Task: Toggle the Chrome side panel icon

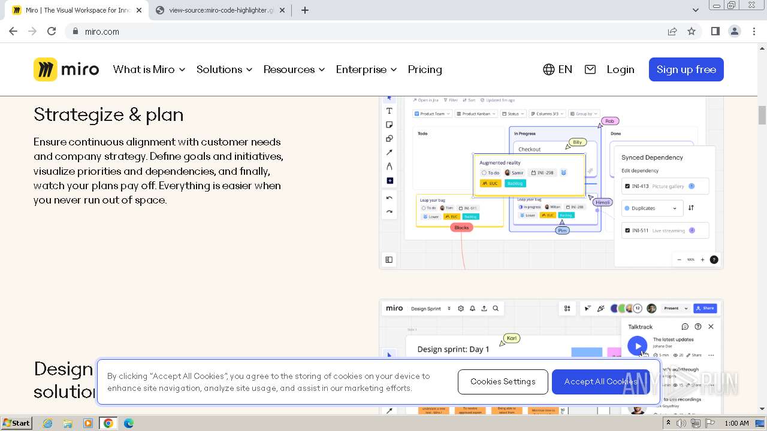Action: pyautogui.click(x=715, y=32)
